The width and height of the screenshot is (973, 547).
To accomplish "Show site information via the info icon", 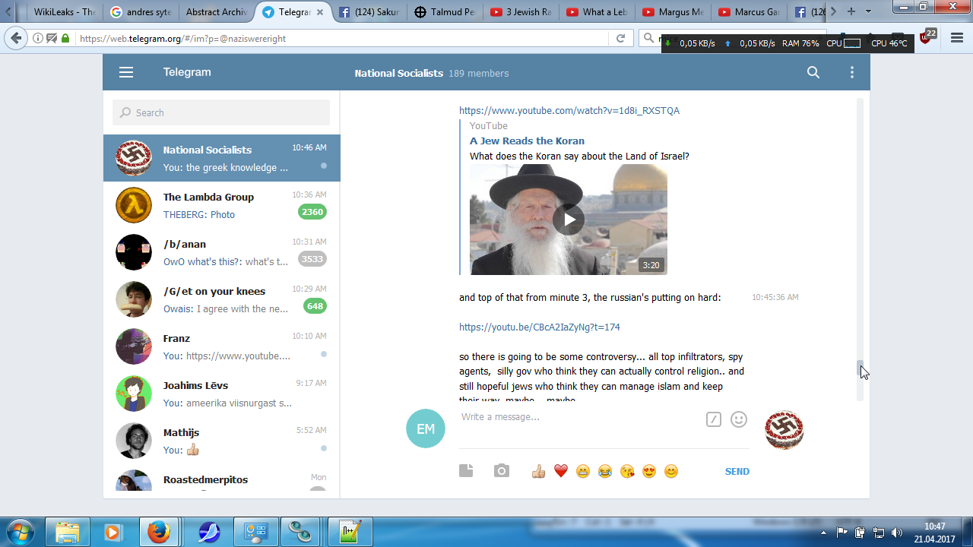I will click(x=38, y=38).
